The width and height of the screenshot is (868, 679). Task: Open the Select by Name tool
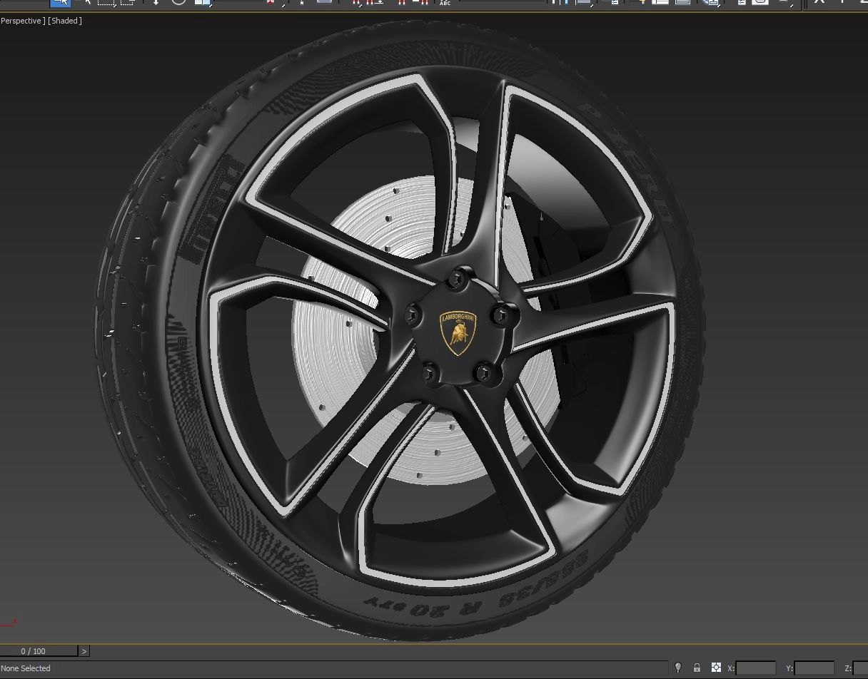[85, 2]
